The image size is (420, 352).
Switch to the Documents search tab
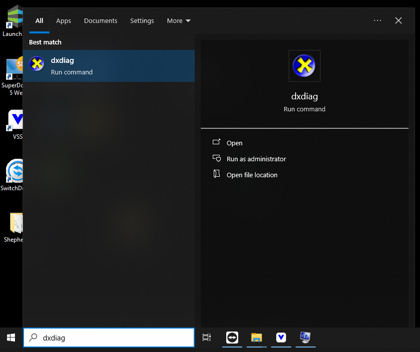point(100,20)
